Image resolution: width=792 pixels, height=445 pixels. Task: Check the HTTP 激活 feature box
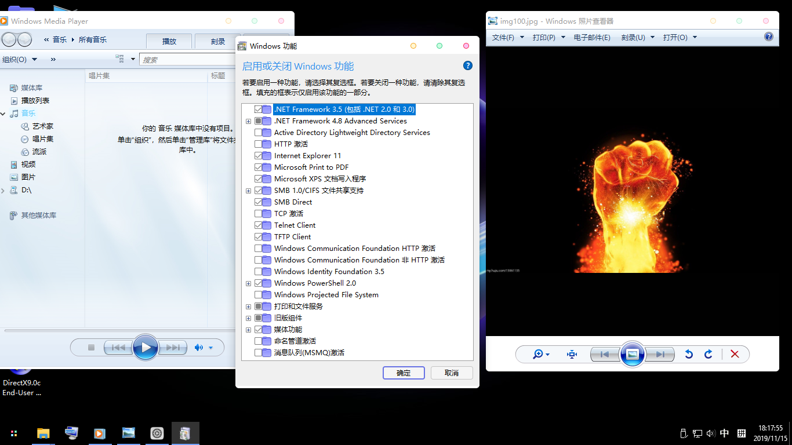click(x=259, y=144)
